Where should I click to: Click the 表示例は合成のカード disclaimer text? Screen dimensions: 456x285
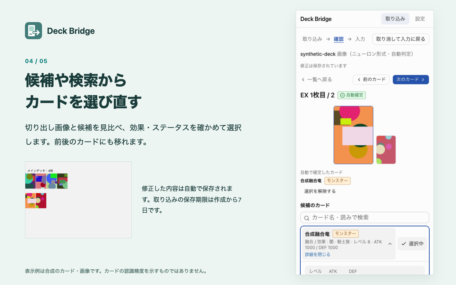[x=116, y=271]
